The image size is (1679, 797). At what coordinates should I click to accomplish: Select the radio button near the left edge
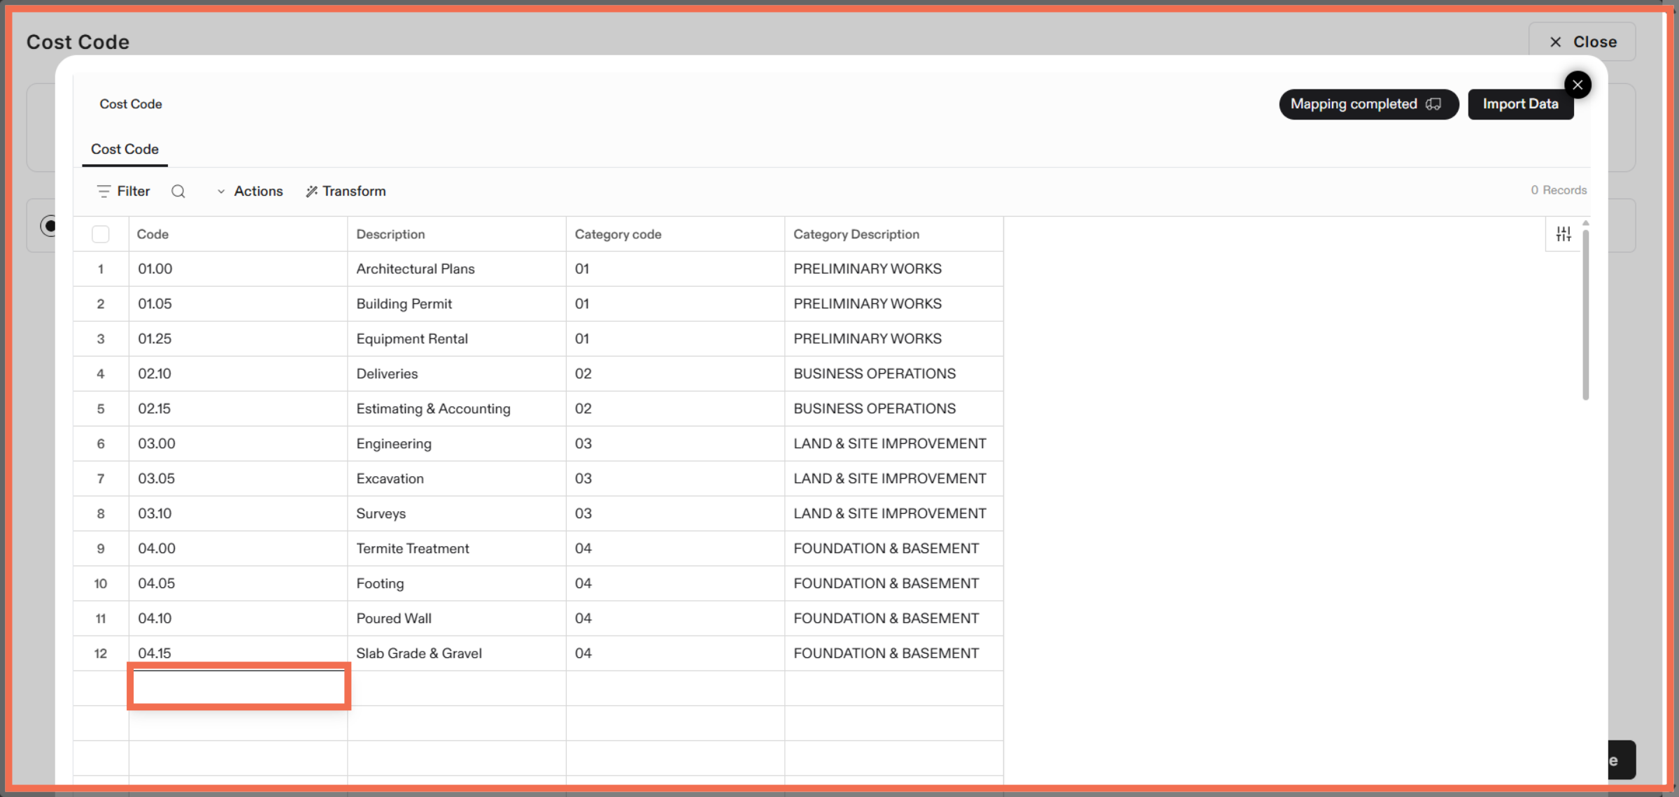(49, 225)
